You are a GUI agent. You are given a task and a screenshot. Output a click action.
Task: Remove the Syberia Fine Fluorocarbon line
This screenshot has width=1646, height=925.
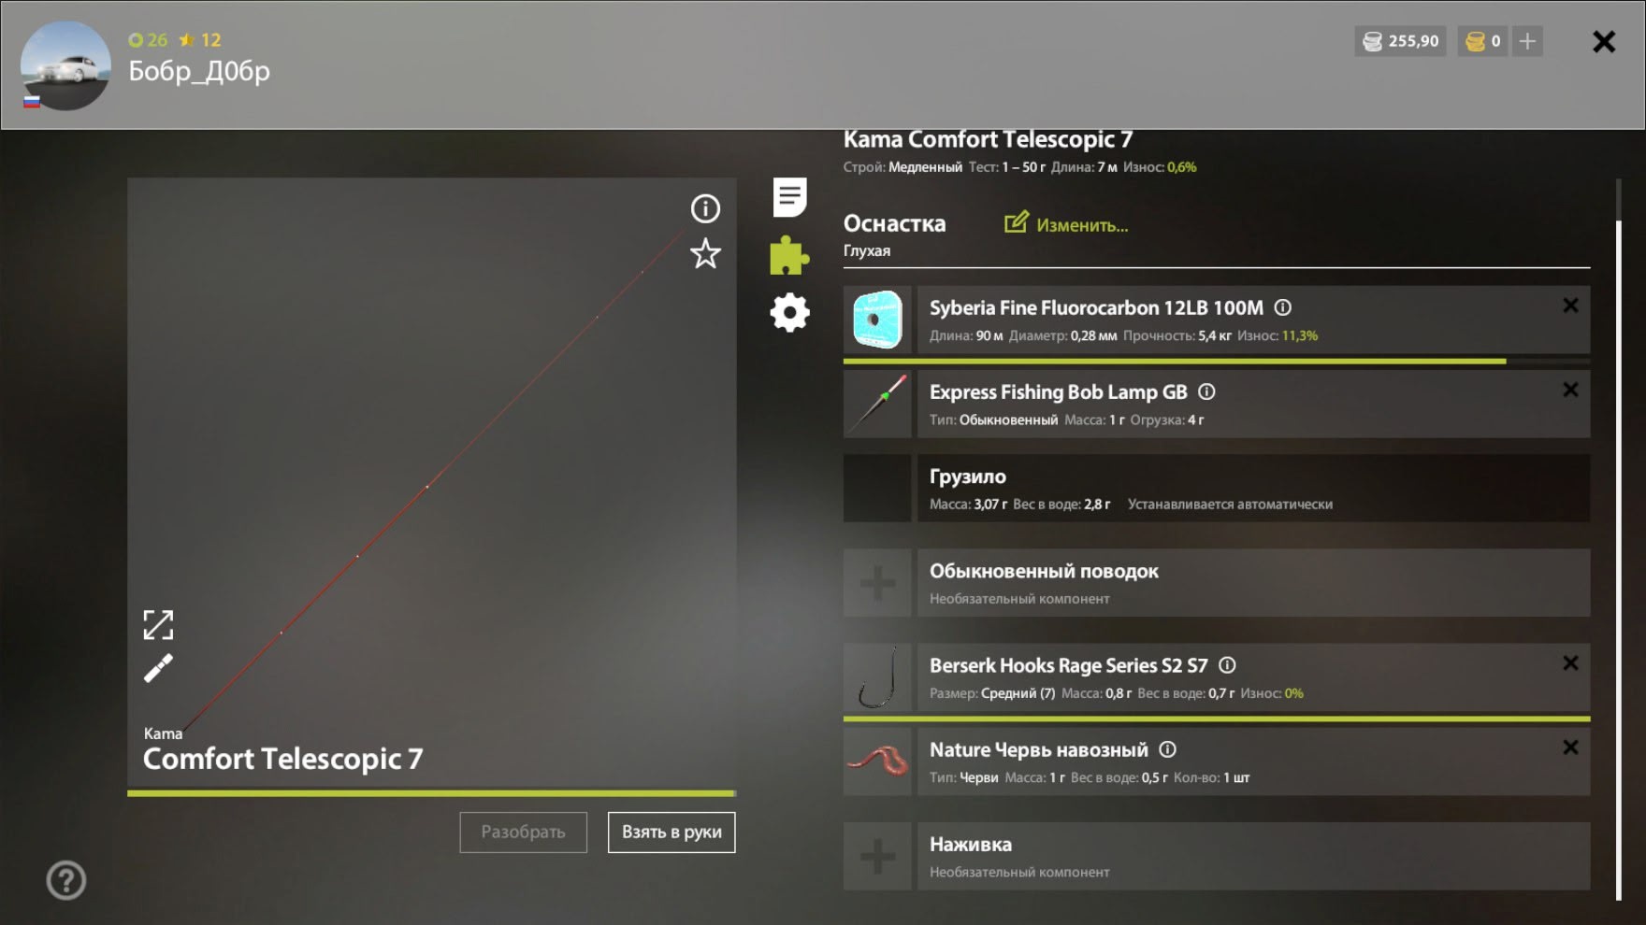click(1570, 306)
